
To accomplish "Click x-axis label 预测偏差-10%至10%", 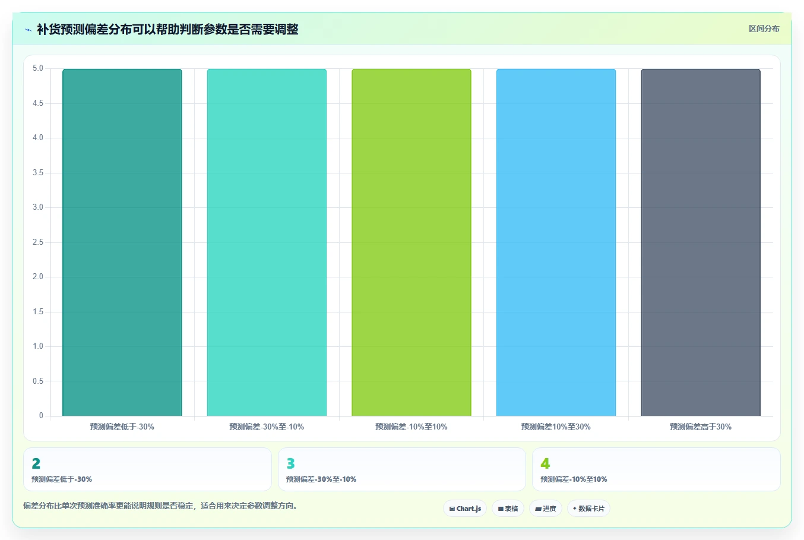I will (x=412, y=427).
